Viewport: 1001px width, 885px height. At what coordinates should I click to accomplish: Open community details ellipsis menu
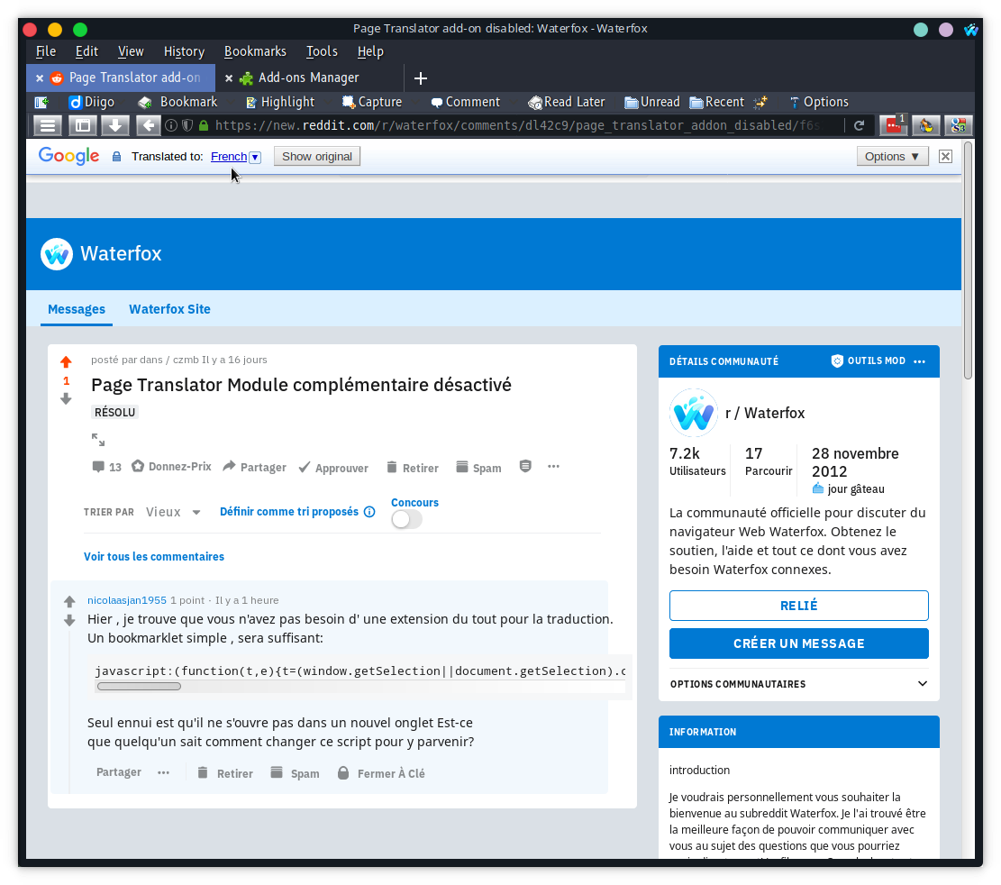919,361
